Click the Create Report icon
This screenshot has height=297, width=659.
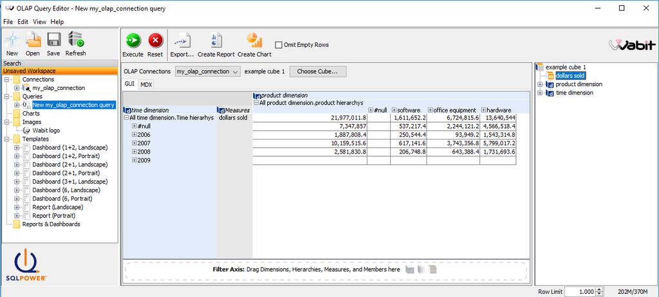point(216,40)
